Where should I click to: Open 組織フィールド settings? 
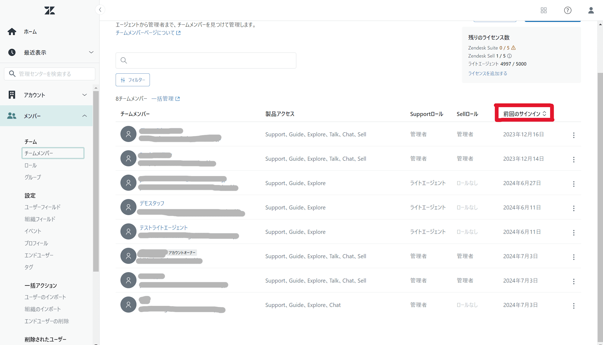tap(40, 219)
